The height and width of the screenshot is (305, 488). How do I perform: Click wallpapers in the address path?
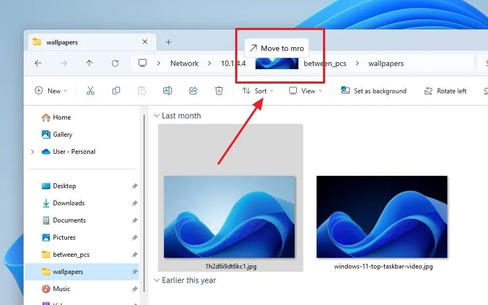tap(386, 63)
